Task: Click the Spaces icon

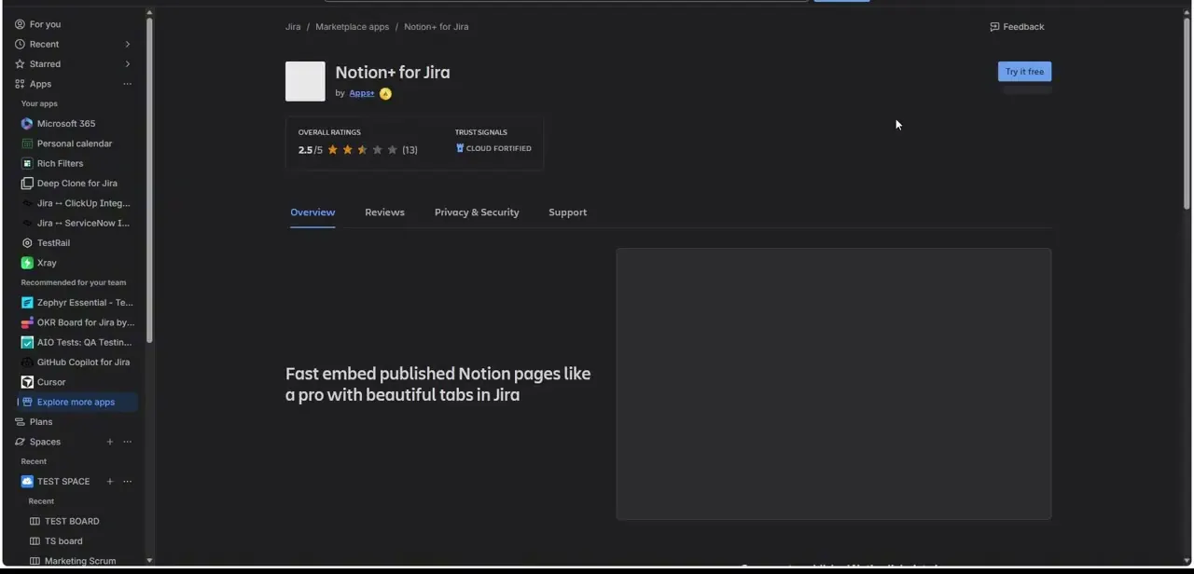Action: click(x=20, y=442)
